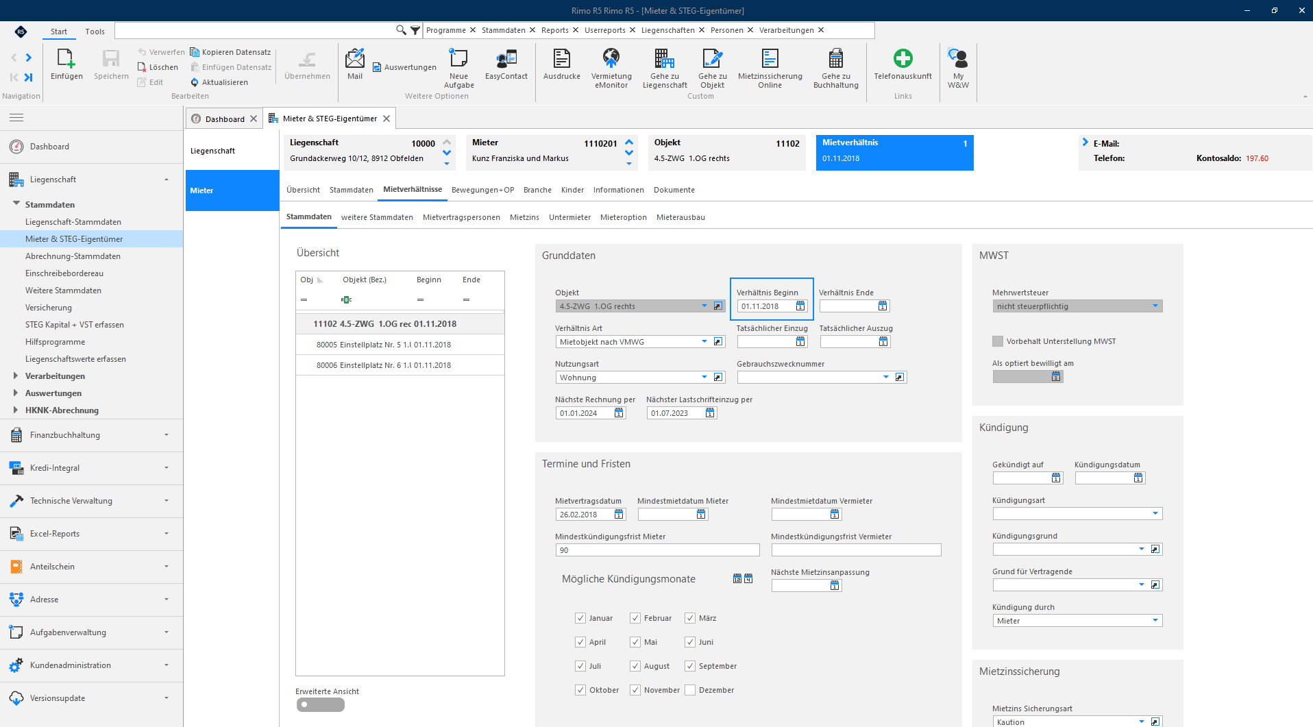Open the Nutzungsart dropdown

point(704,378)
